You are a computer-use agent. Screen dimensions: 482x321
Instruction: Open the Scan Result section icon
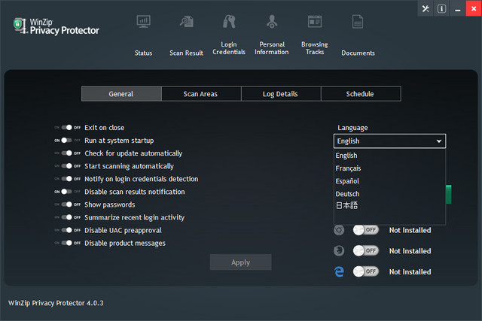coord(186,21)
